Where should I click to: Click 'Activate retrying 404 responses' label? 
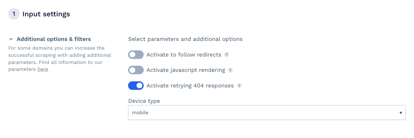(190, 86)
